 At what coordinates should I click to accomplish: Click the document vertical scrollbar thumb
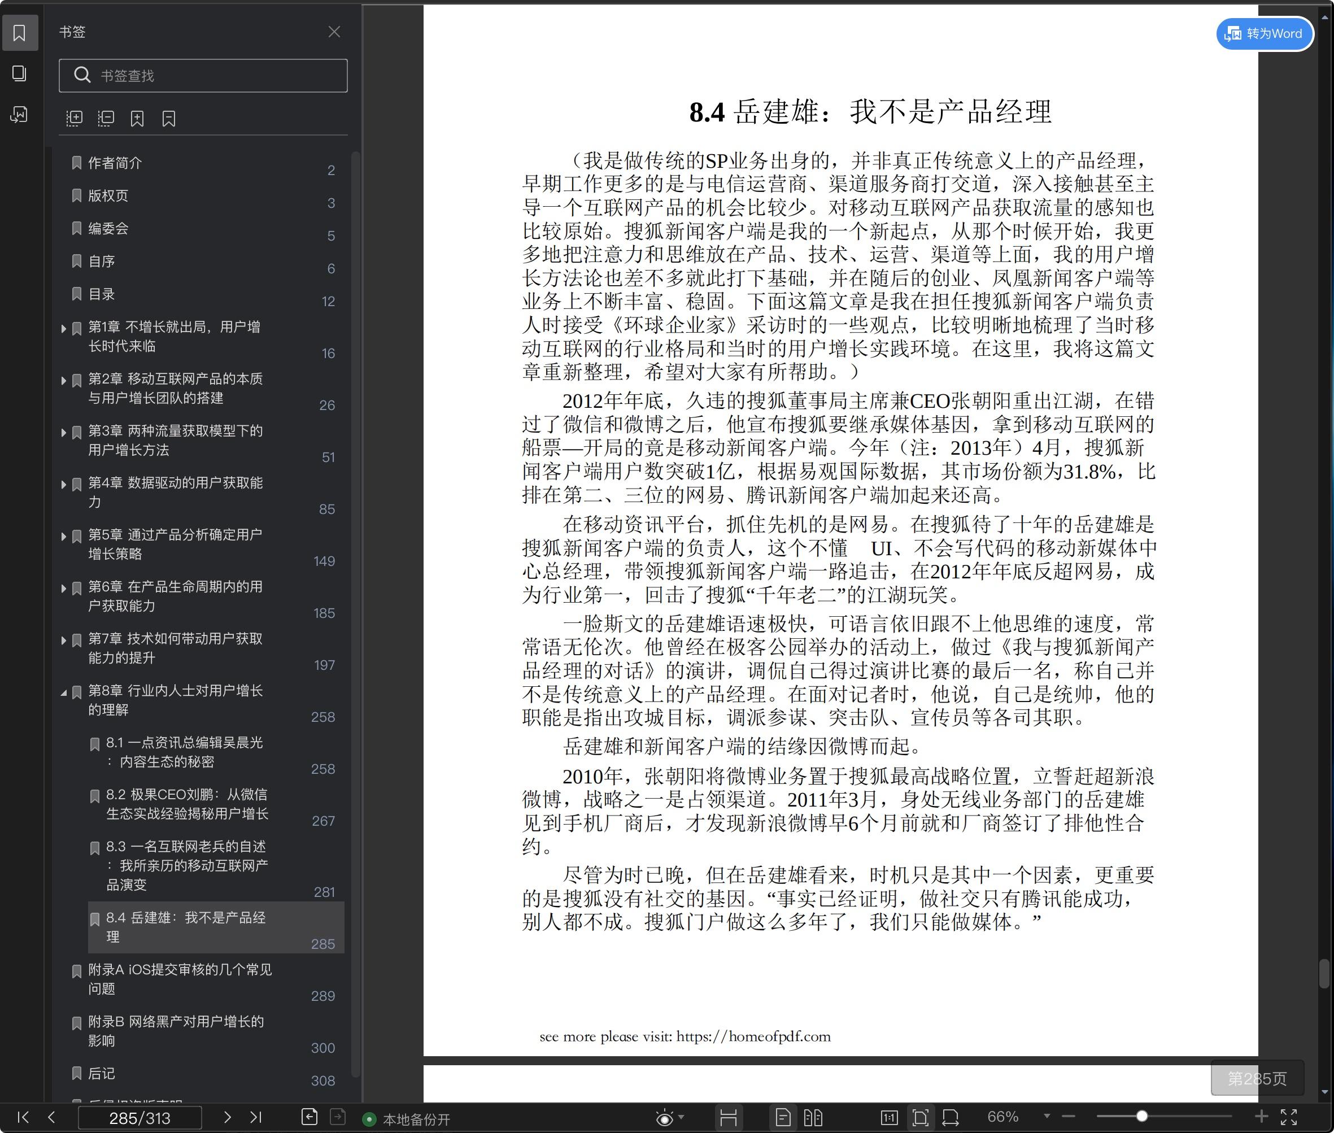pyautogui.click(x=1324, y=974)
